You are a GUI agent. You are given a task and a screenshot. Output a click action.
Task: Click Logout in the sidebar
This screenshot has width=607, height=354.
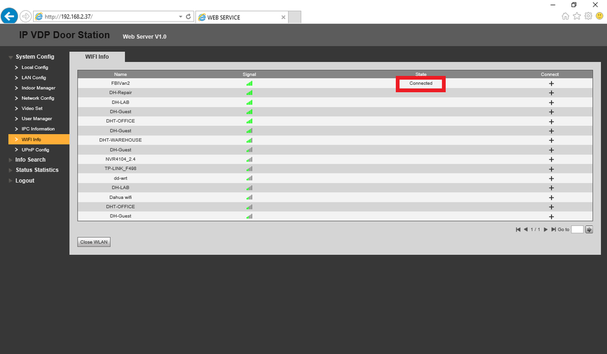point(25,181)
